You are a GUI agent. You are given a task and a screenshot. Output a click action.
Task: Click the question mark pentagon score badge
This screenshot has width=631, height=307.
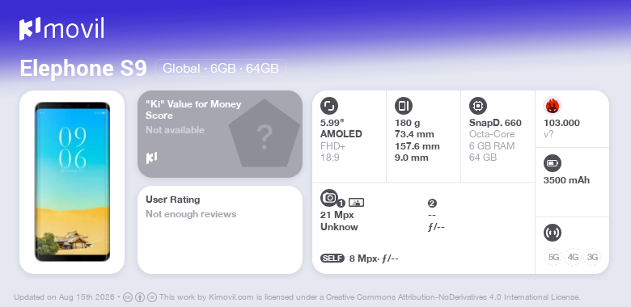pos(265,134)
